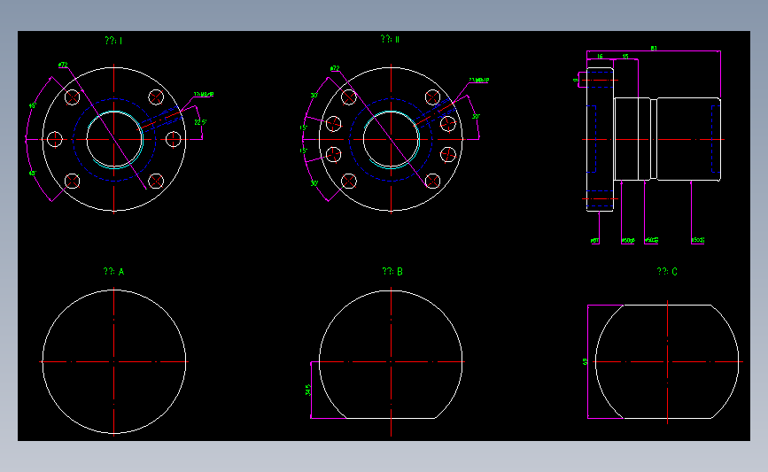Click the "??: II" view title
This screenshot has height=472, width=768.
tap(390, 39)
